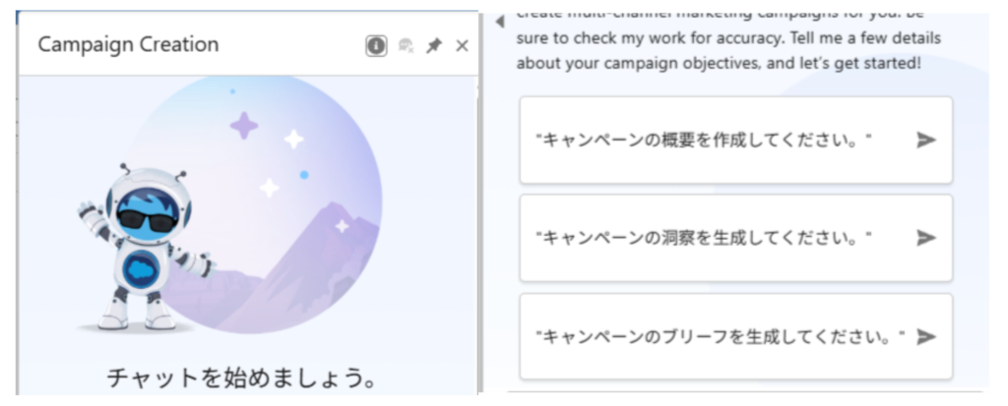
Task: Collapse the panel using the left triangle arrow
Action: pos(499,22)
